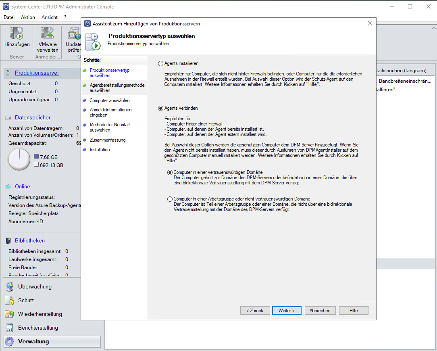Image resolution: width=437 pixels, height=351 pixels.
Task: Go to Methode für Neustart auswählen step
Action: point(110,127)
